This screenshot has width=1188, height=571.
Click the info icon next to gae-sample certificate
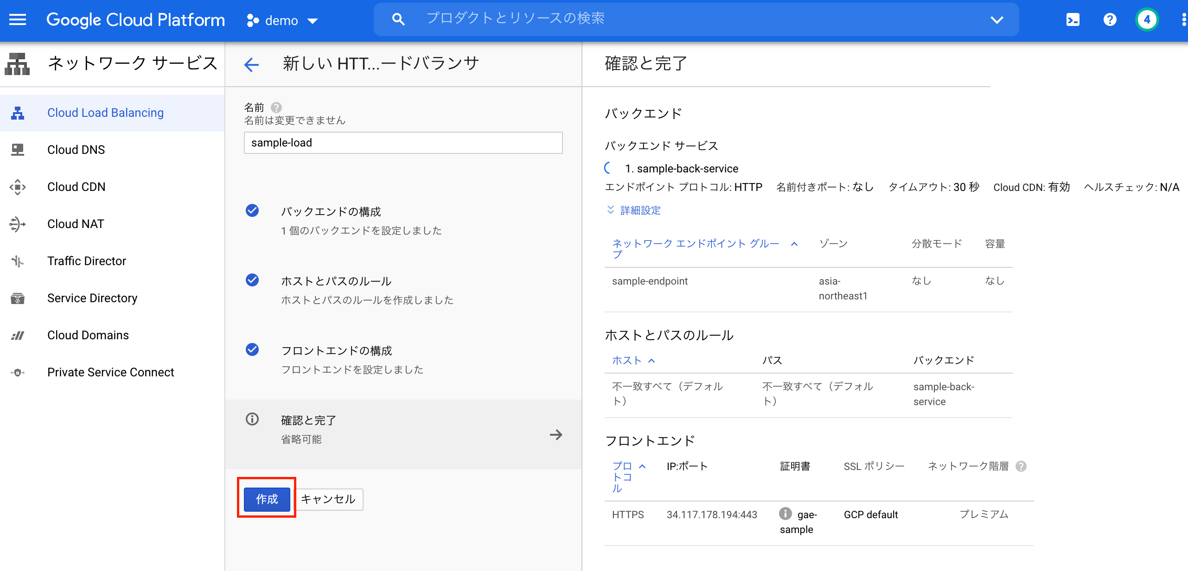pos(786,514)
